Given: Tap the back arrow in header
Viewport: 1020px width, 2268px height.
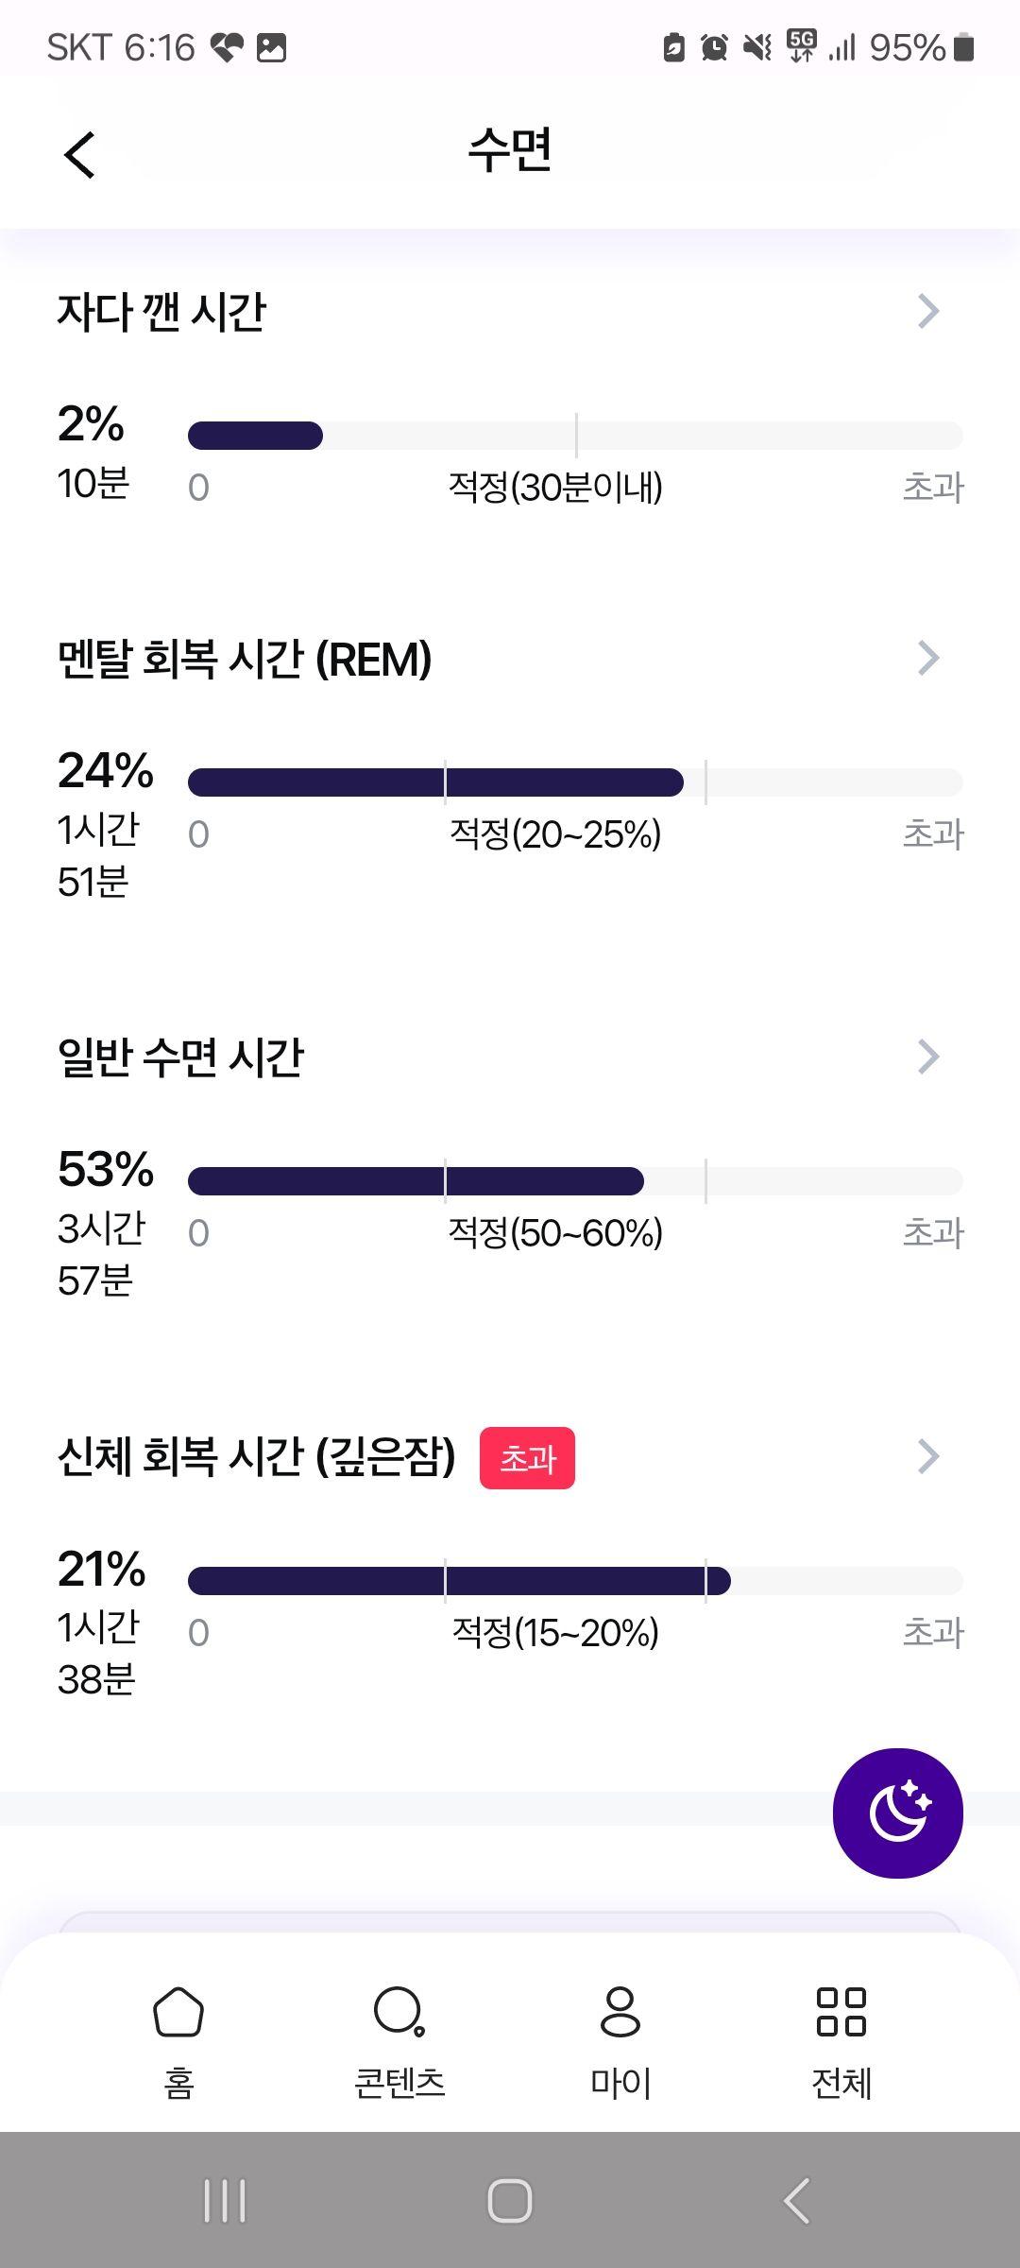Looking at the screenshot, I should pyautogui.click(x=80, y=154).
